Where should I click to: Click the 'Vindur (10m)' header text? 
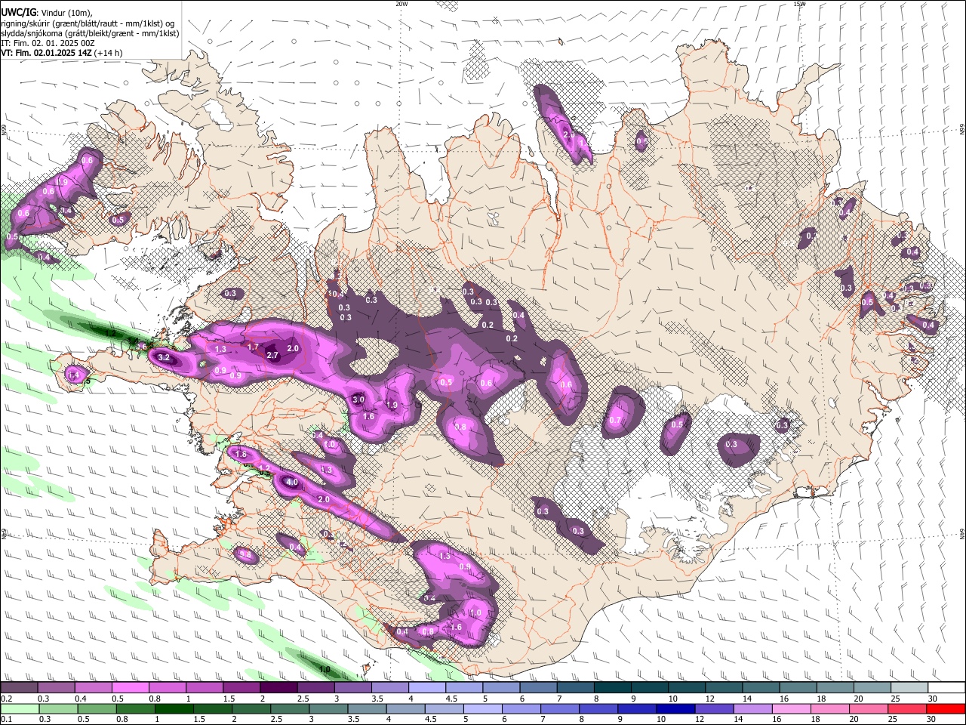[66, 13]
